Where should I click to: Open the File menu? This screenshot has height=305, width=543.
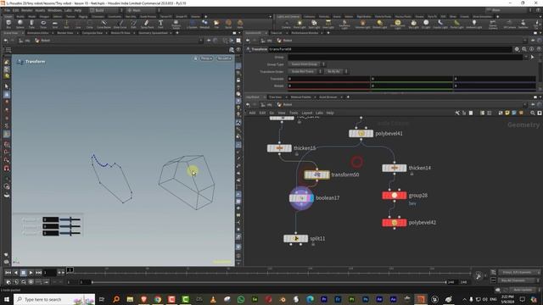coord(7,10)
